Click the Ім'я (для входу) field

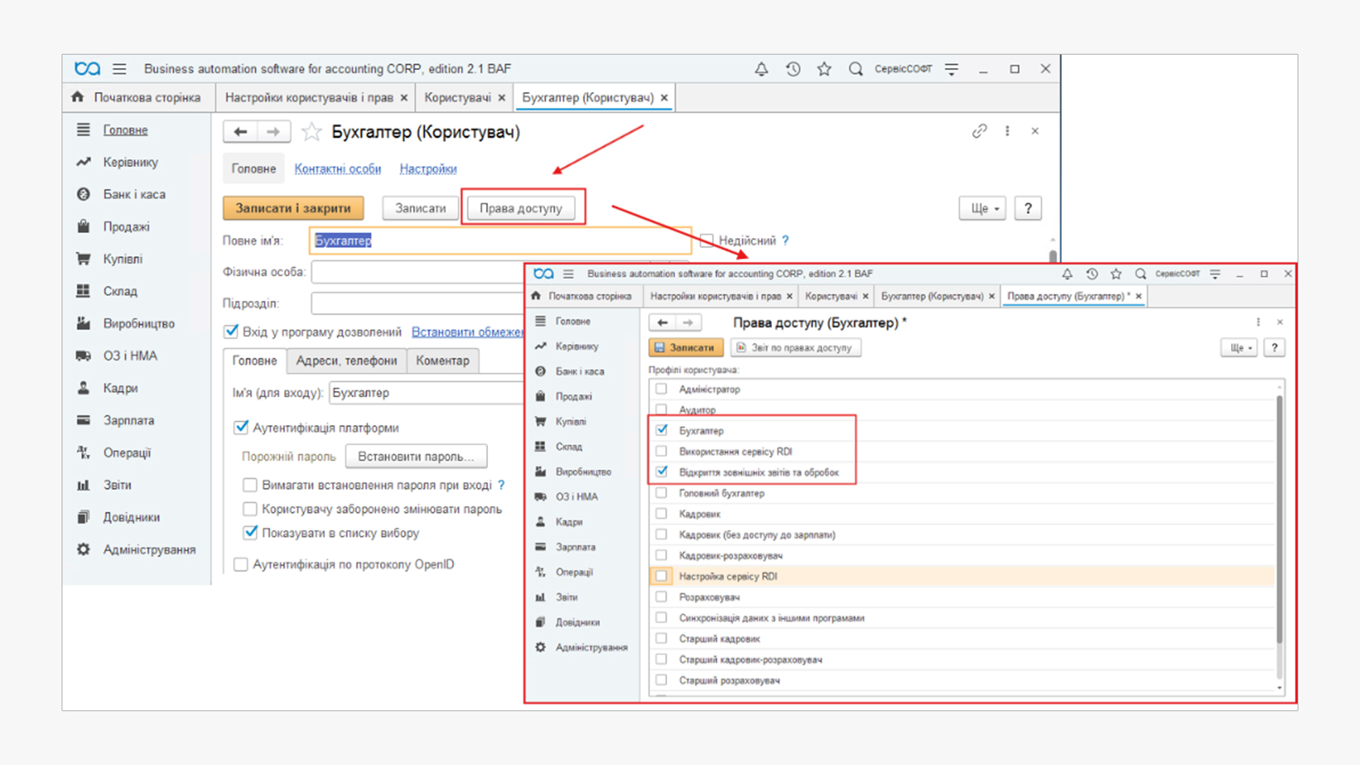coord(426,392)
